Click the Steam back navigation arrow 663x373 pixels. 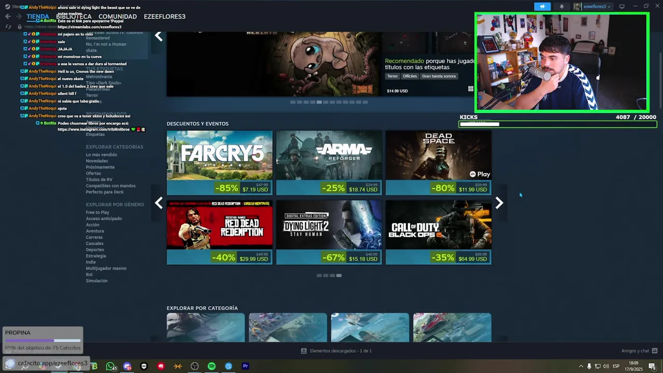click(8, 17)
